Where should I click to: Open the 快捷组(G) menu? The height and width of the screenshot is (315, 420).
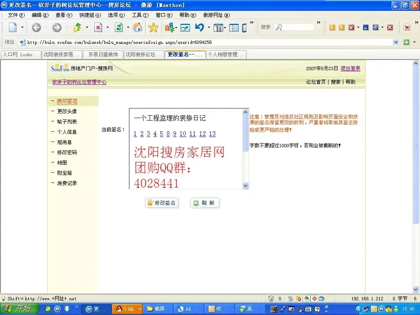90,15
